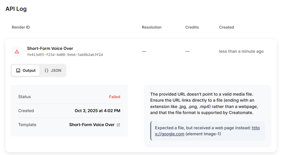This screenshot has width=281, height=155.
Task: Open the Short-Form Voice Over template link
Action: coord(92,125)
